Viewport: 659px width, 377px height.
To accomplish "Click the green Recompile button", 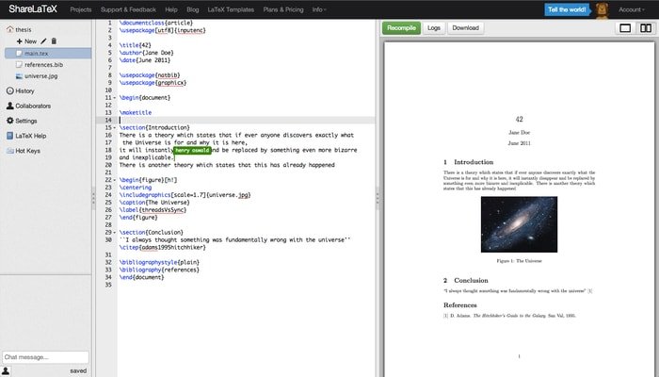I will pos(401,27).
